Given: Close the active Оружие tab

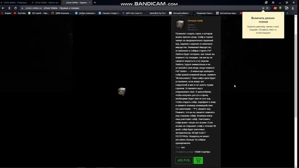Looking at the screenshot, I should click(x=90, y=2).
